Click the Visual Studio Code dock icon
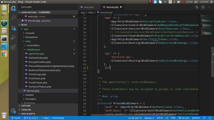The height and width of the screenshot is (120, 214). coord(4,47)
